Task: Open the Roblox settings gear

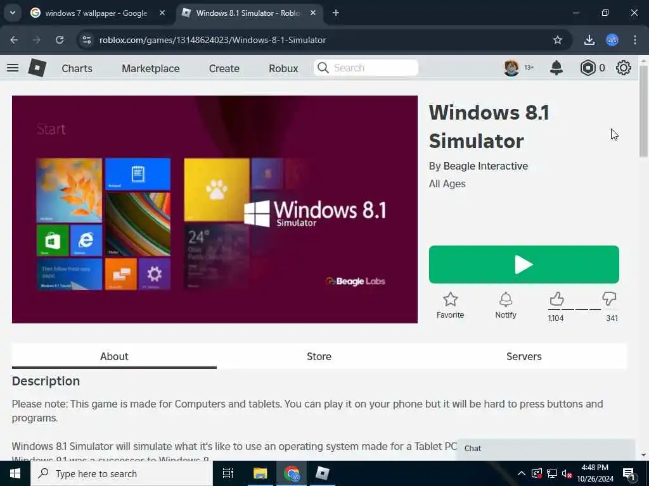Action: (x=624, y=68)
